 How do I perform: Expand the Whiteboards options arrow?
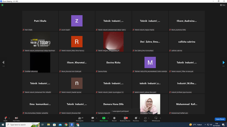160,118
